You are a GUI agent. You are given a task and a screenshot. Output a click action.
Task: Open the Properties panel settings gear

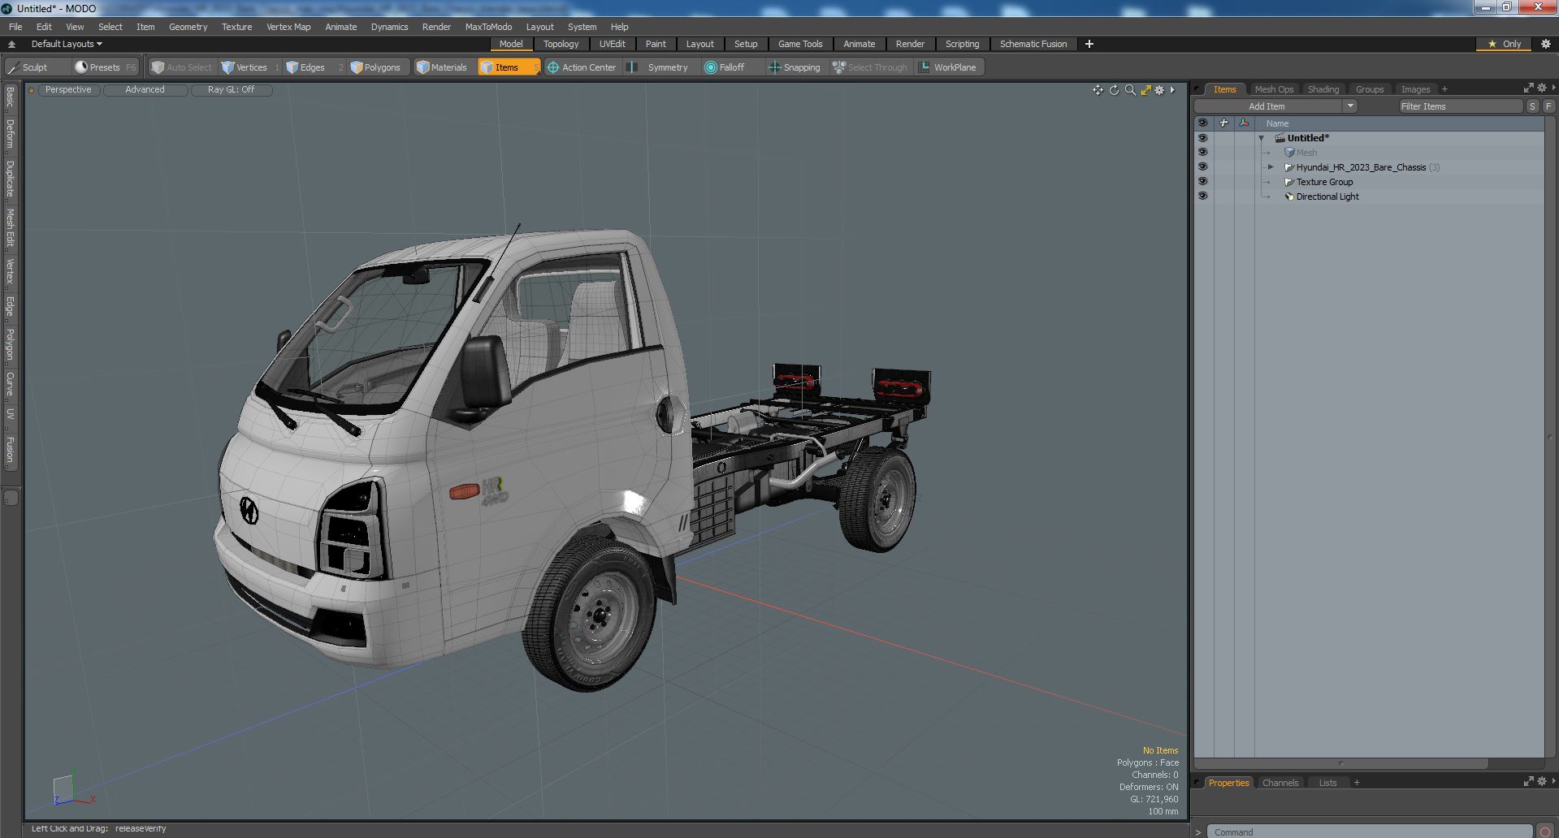click(x=1541, y=781)
